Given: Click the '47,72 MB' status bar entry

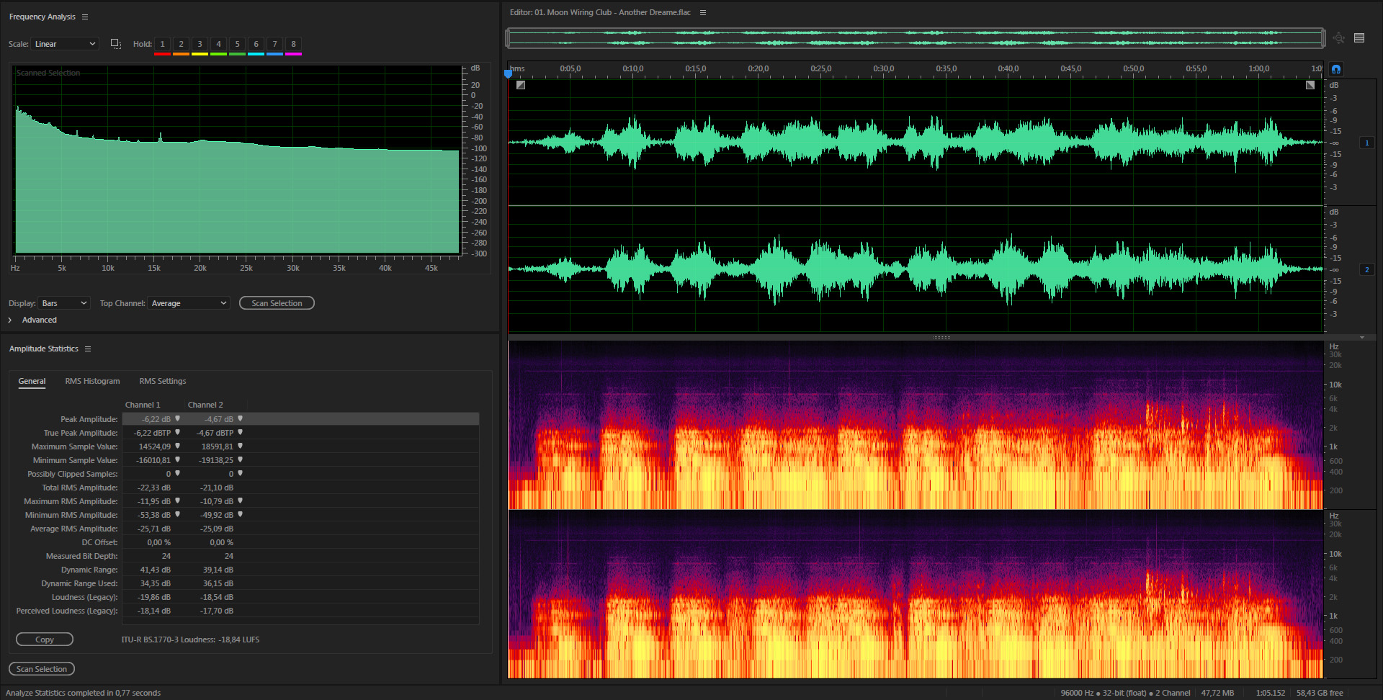Looking at the screenshot, I should coord(1217,693).
